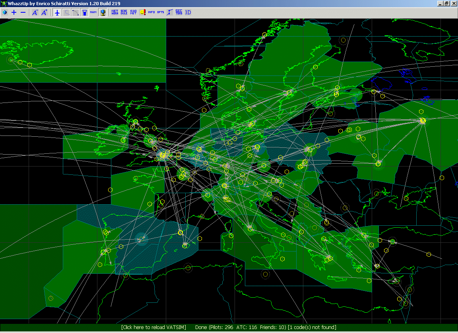458x333 pixels.
Task: Toggle NAM display mode
Action: tap(93, 12)
